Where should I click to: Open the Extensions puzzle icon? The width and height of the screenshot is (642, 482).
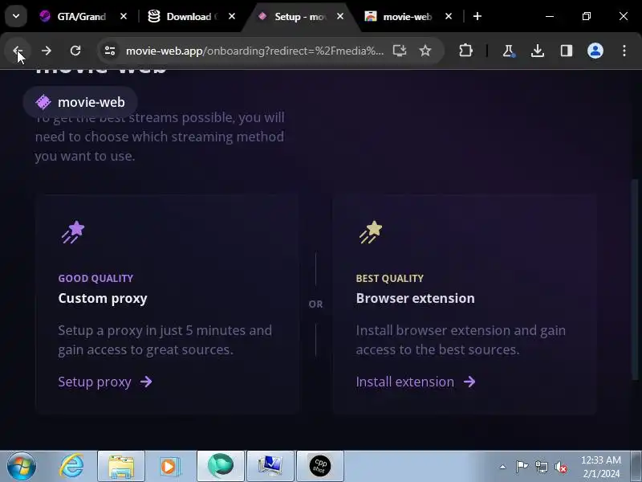tap(465, 51)
